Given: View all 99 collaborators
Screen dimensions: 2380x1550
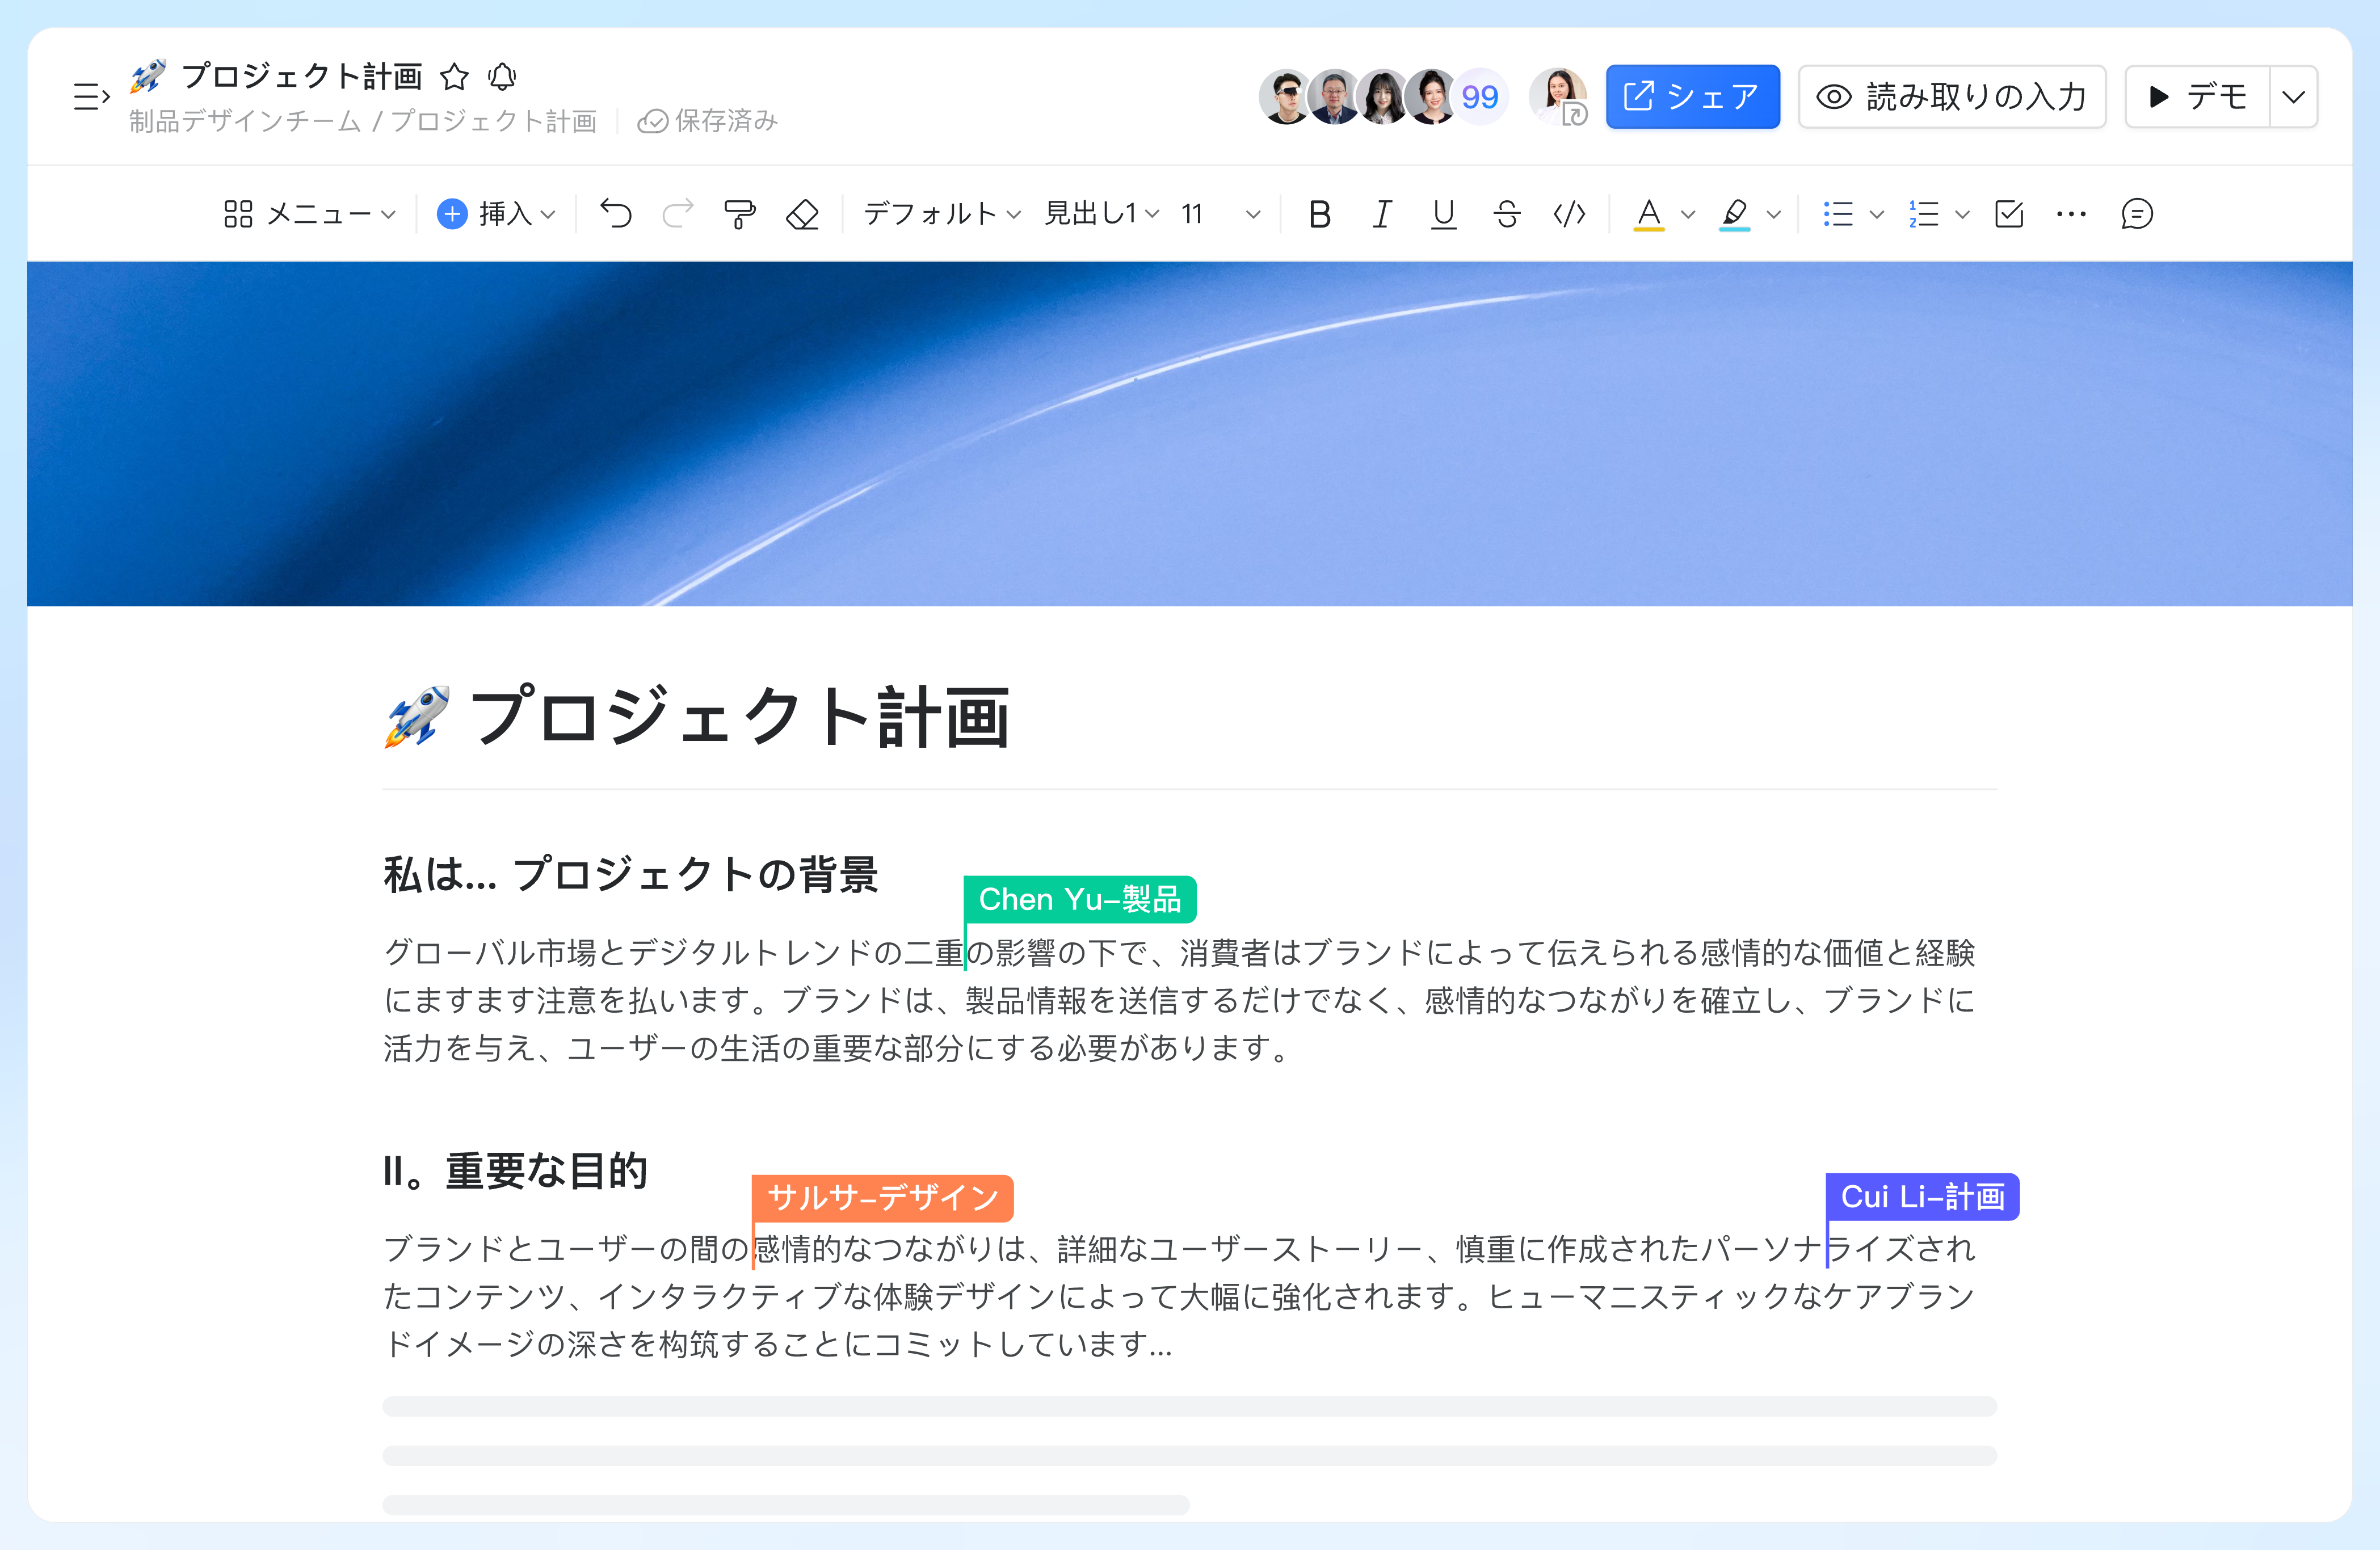Looking at the screenshot, I should coord(1480,96).
